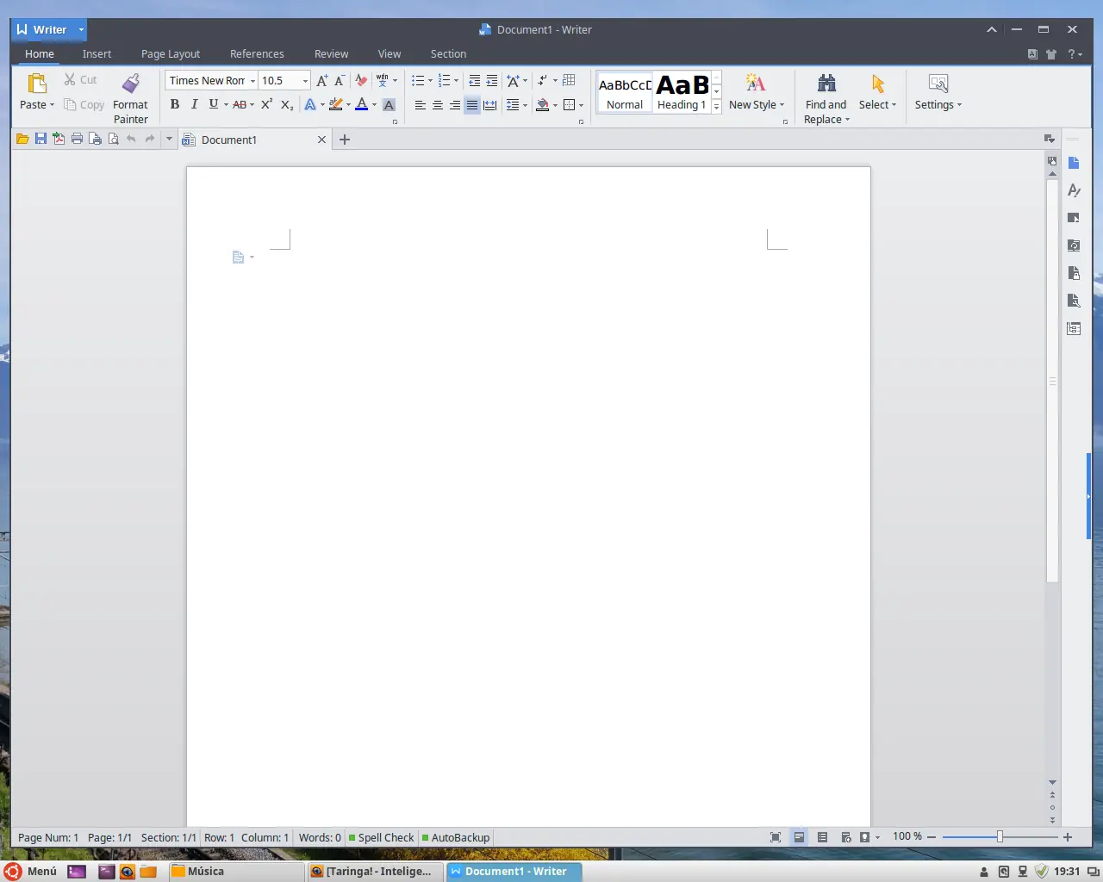Open the References tab

pyautogui.click(x=257, y=53)
